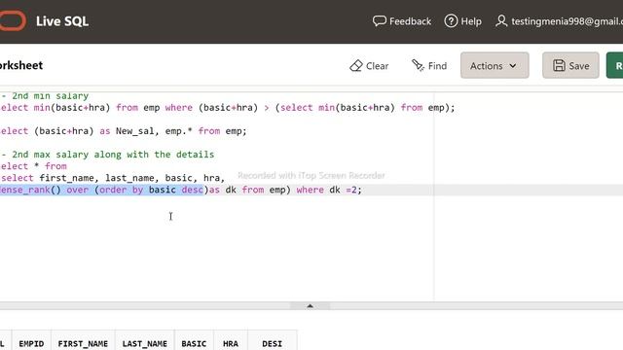Sort by FIRST_NAME column header

83,343
